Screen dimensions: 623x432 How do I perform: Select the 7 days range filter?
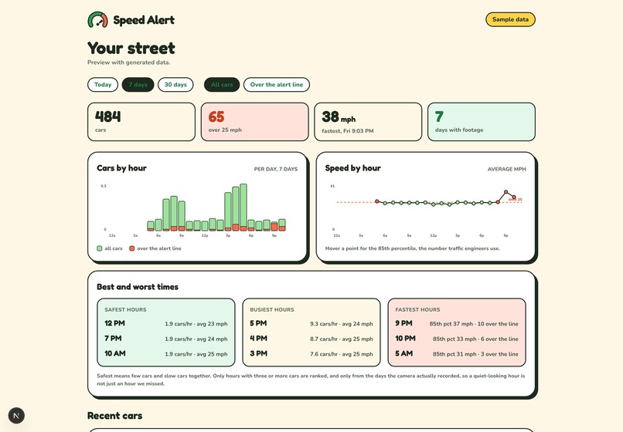point(138,85)
